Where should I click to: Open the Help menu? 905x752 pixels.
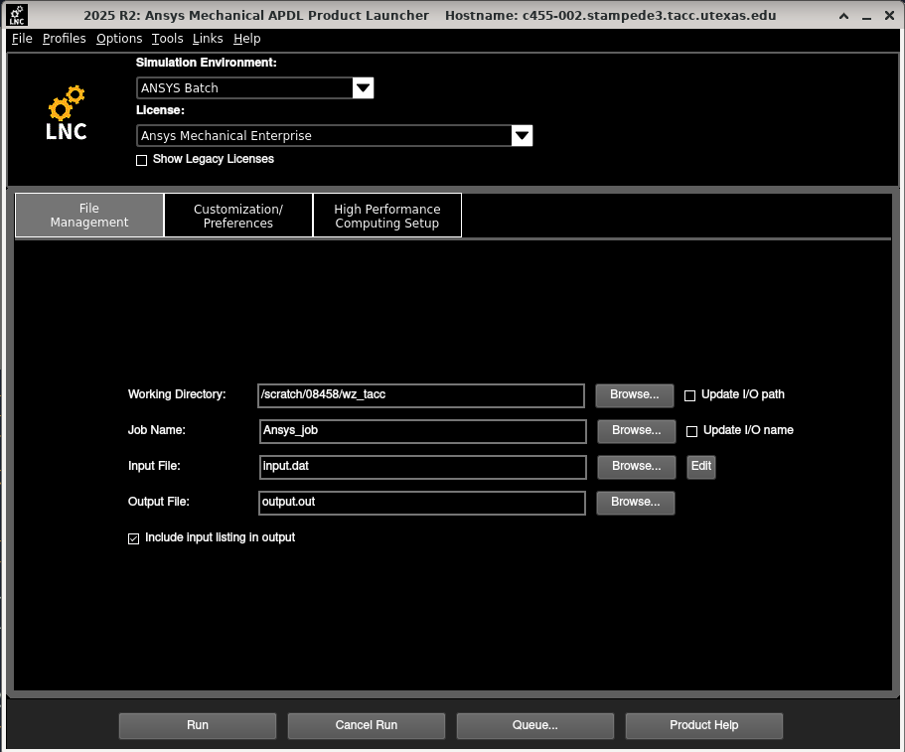click(247, 39)
